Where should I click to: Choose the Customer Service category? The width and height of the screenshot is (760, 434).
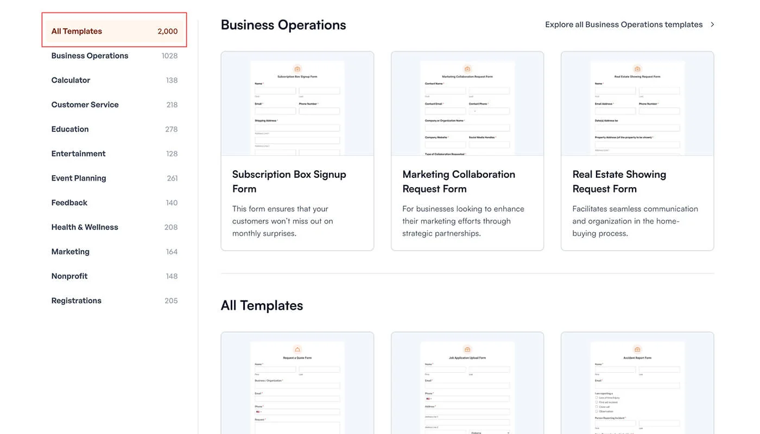coord(85,105)
